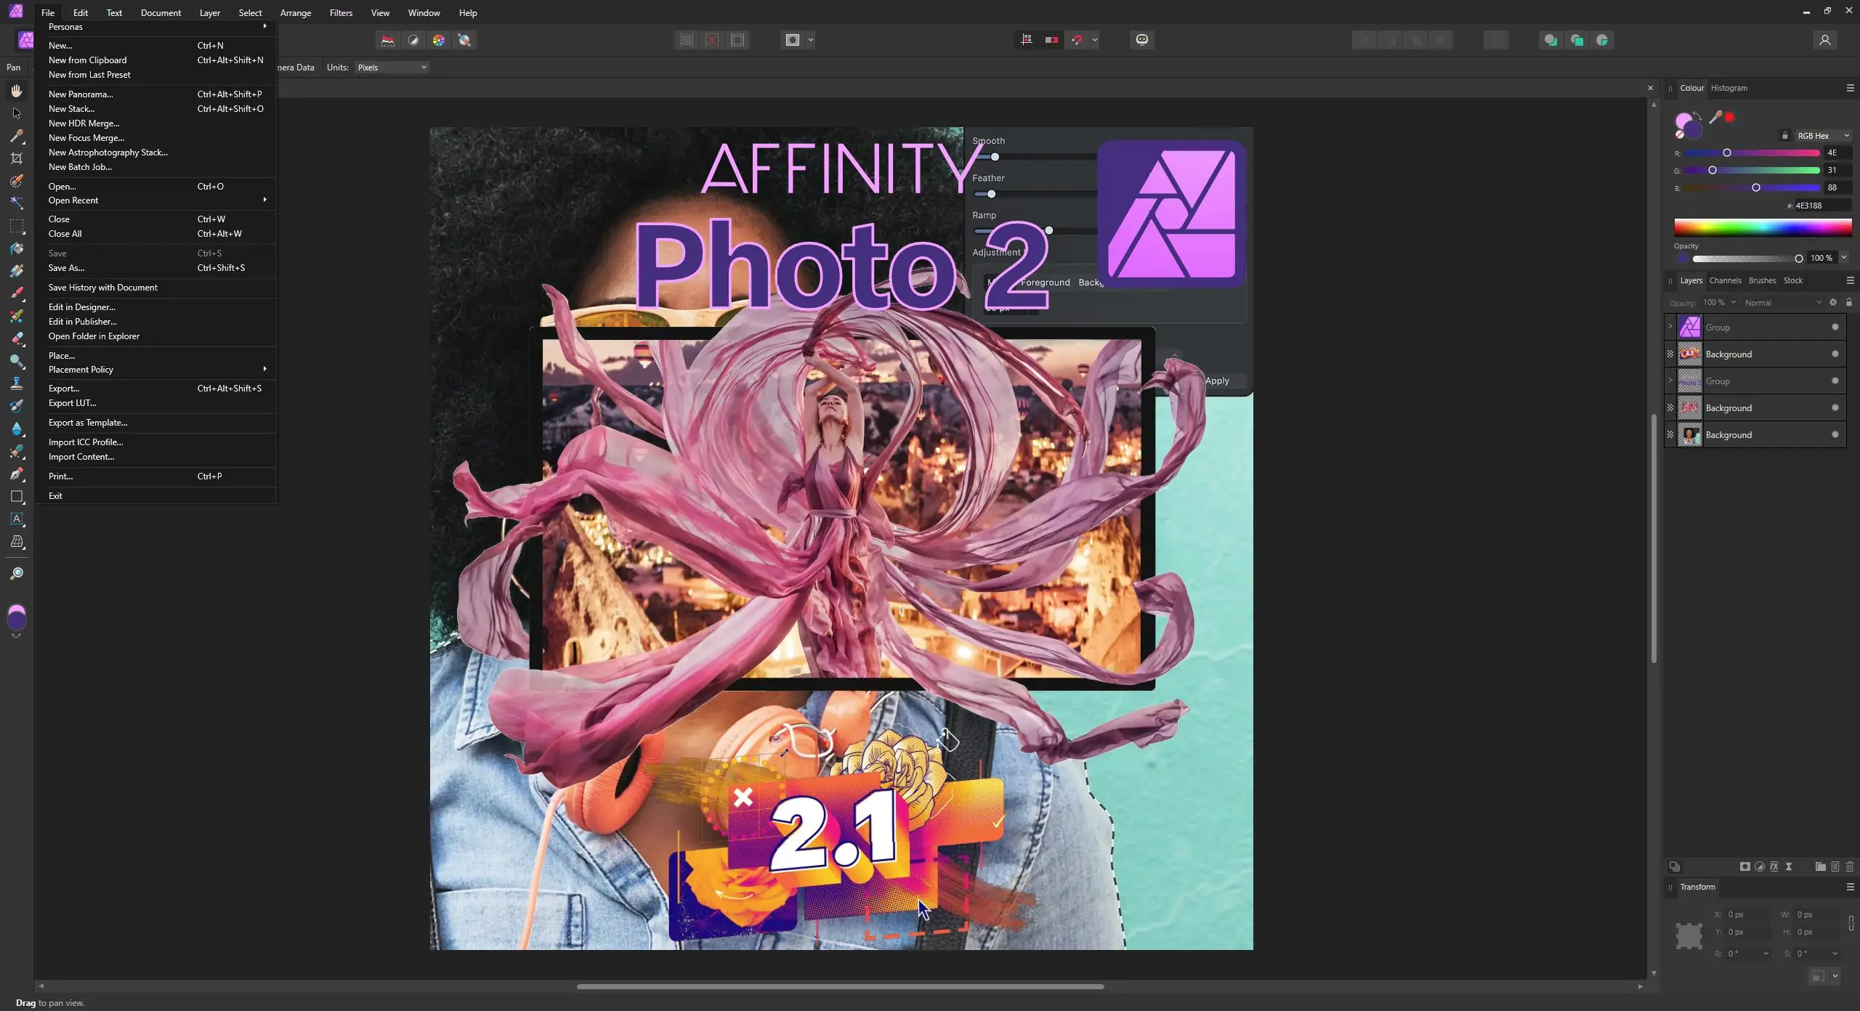1860x1011 pixels.
Task: Open the Units Pixels dropdown
Action: click(x=392, y=68)
